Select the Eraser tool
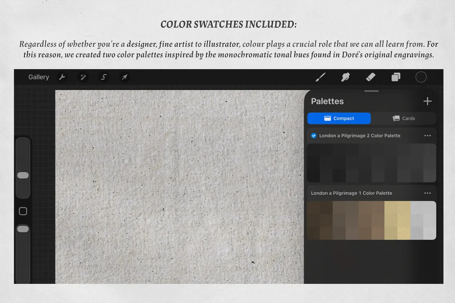The image size is (455, 303). pyautogui.click(x=371, y=77)
